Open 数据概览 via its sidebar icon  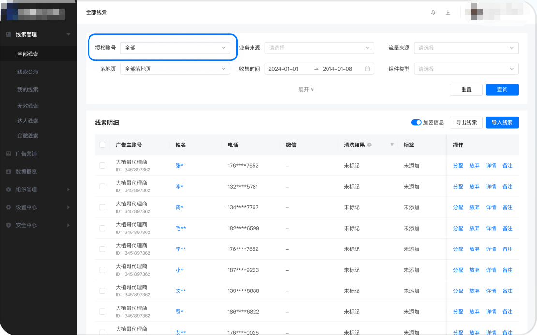tap(9, 171)
